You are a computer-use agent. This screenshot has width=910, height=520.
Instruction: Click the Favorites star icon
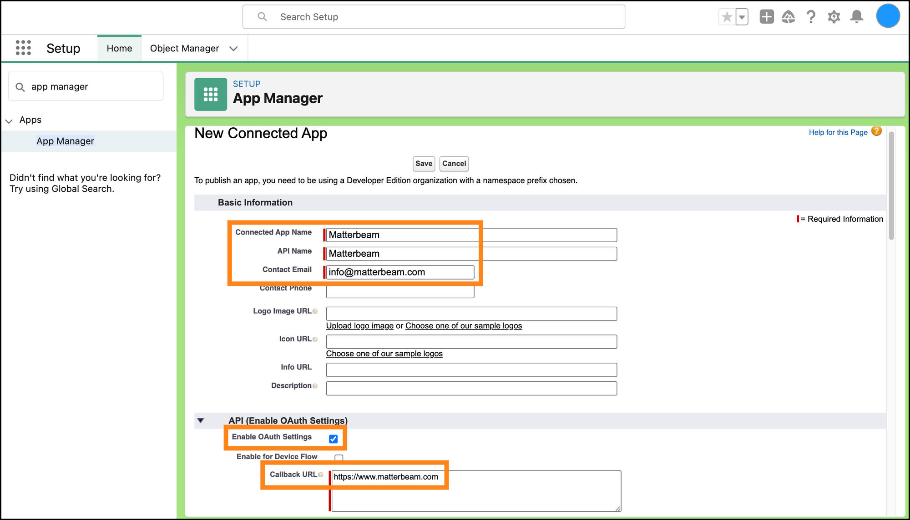pos(727,17)
